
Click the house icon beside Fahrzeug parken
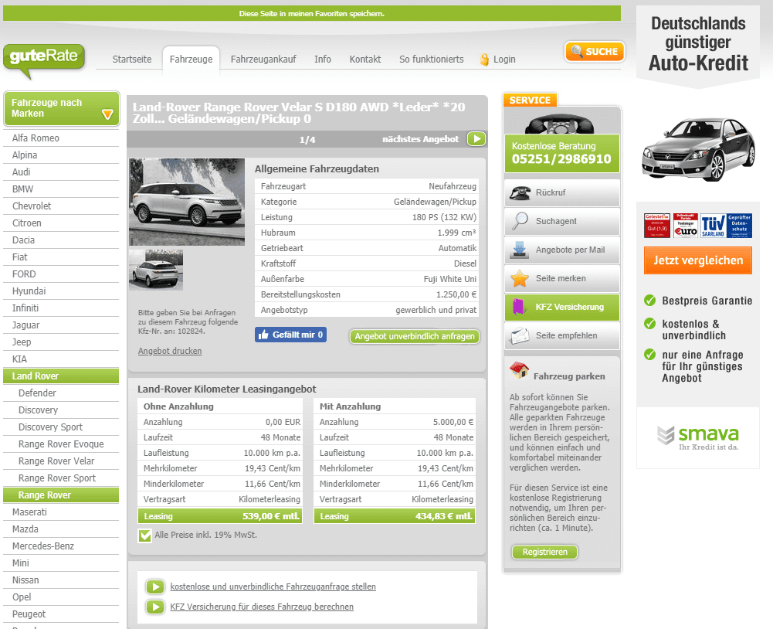519,370
